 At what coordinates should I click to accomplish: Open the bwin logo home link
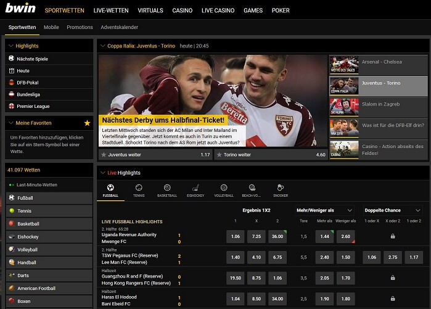pos(20,8)
